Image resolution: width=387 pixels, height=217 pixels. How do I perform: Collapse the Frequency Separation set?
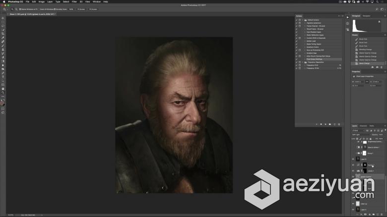tap(303, 62)
